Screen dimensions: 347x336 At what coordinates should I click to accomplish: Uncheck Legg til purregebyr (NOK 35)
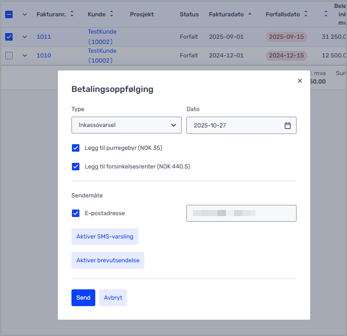(76, 148)
